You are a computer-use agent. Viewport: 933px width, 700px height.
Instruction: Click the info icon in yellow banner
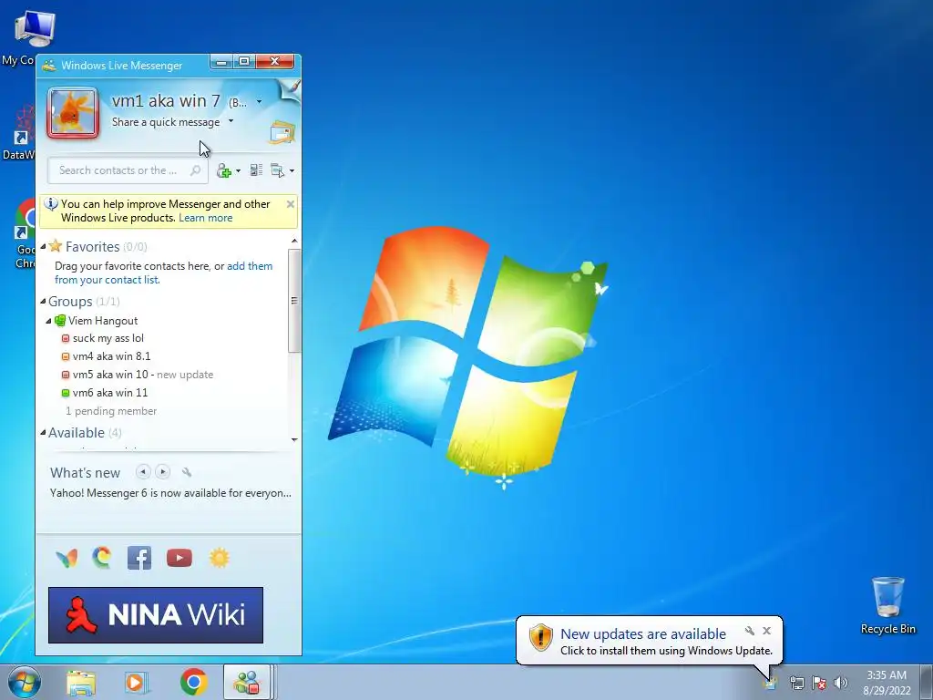[51, 204]
